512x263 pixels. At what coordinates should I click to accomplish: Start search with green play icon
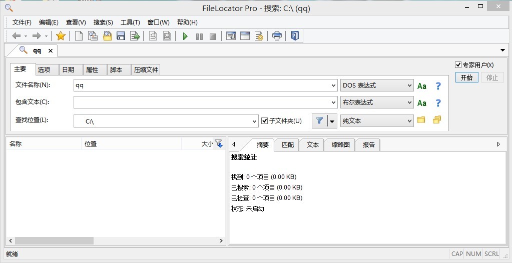pos(185,36)
